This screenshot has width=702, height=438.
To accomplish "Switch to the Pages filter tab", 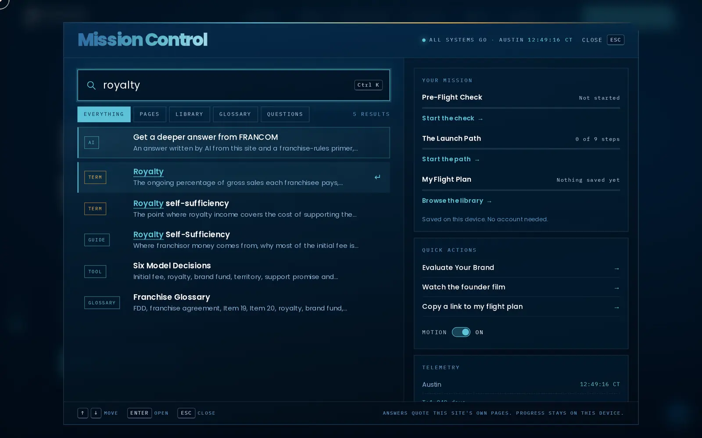I will pyautogui.click(x=150, y=114).
